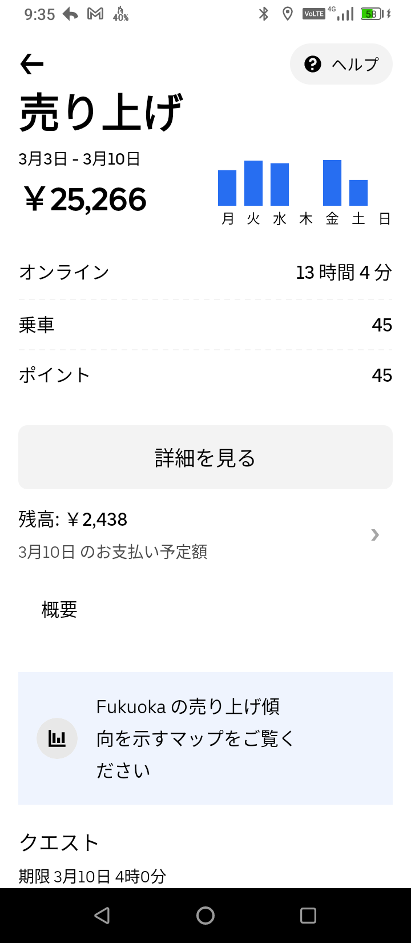Open the ヘルプ help button
Screen dimensions: 411x943
(x=341, y=64)
